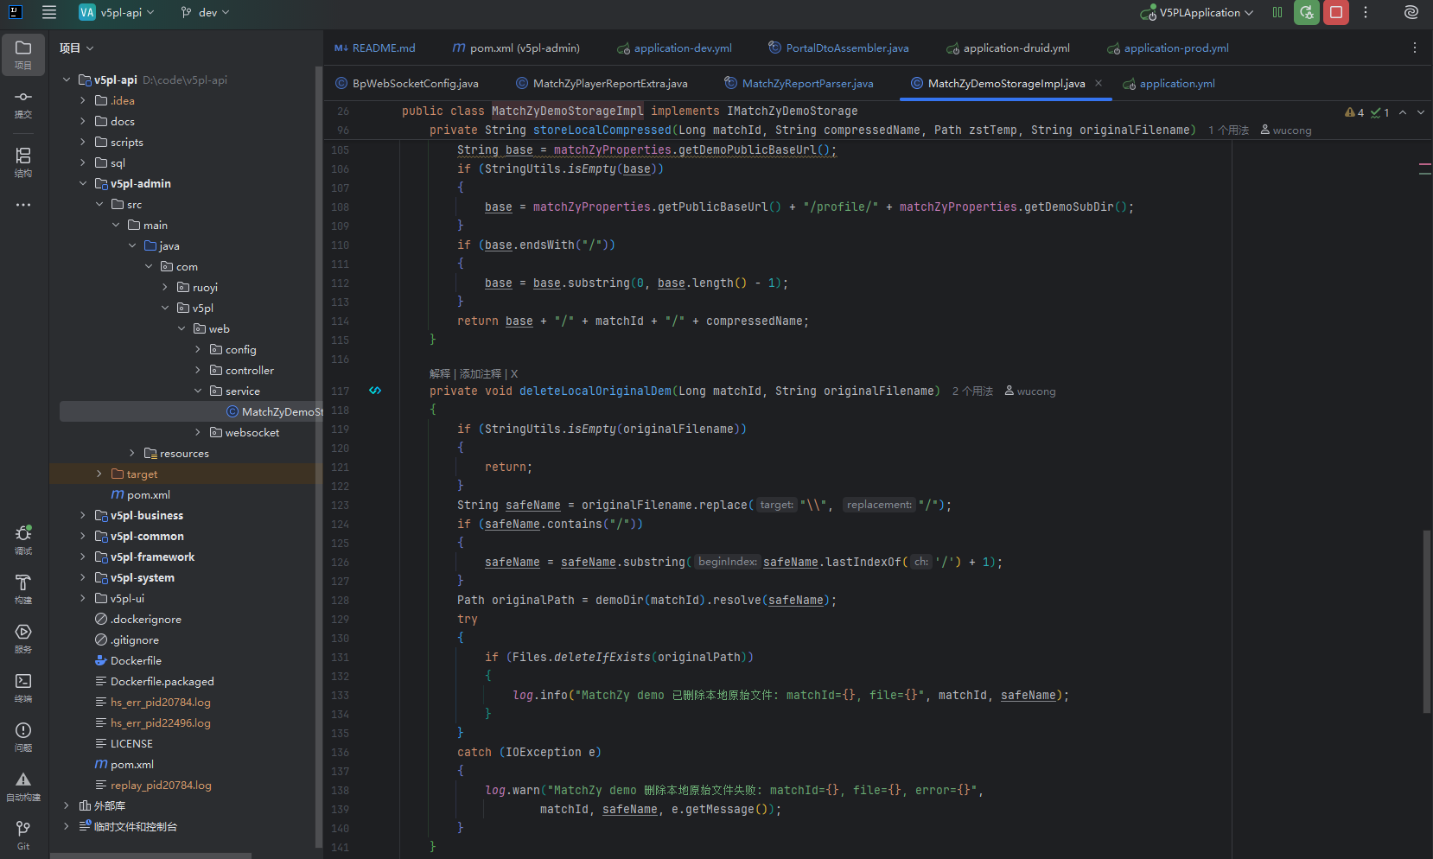The height and width of the screenshot is (859, 1433).
Task: Switch to README.md tab
Action: tap(375, 48)
